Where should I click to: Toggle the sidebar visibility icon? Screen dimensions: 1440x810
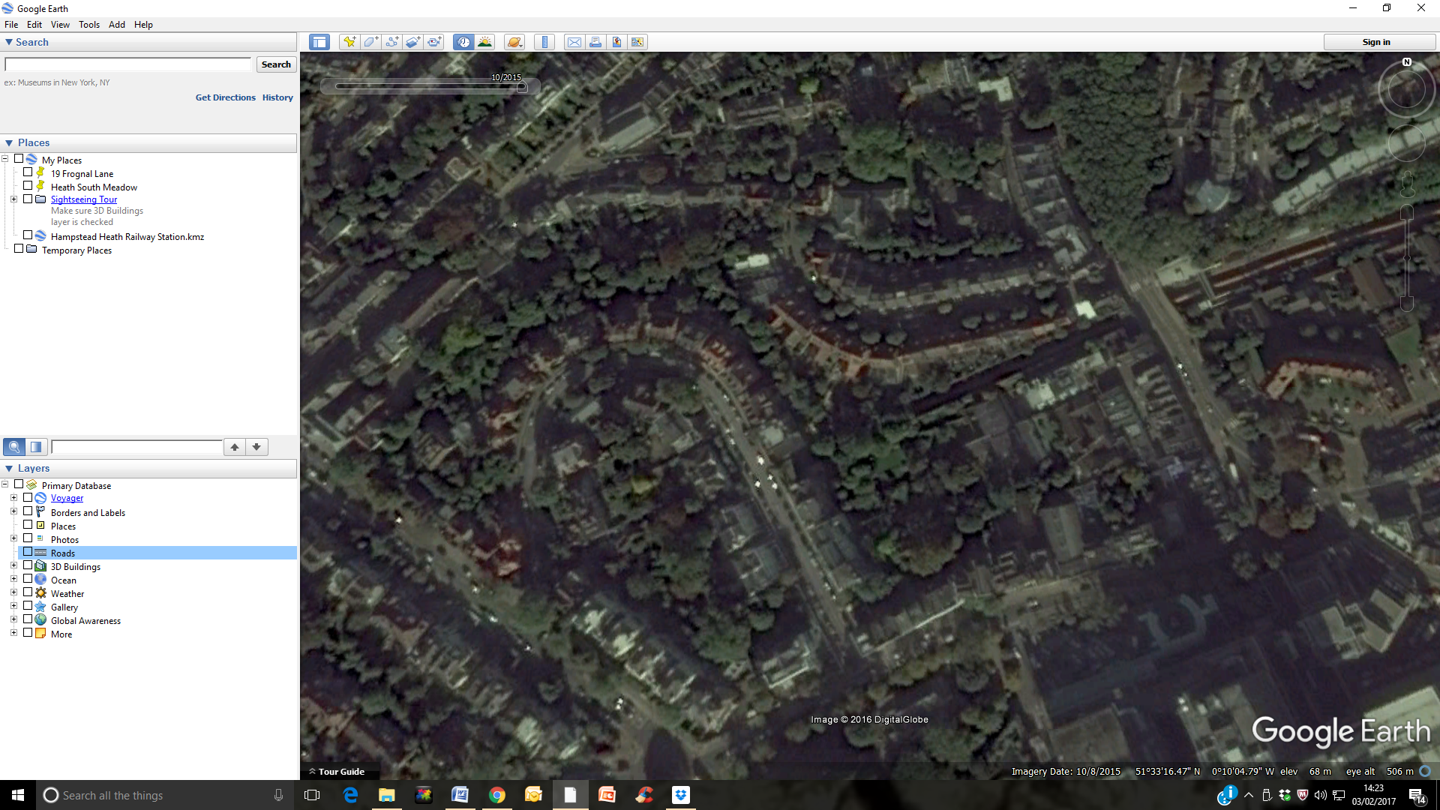(x=319, y=42)
